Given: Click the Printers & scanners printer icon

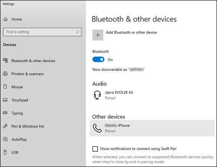Looking at the screenshot, I should 5,73.
